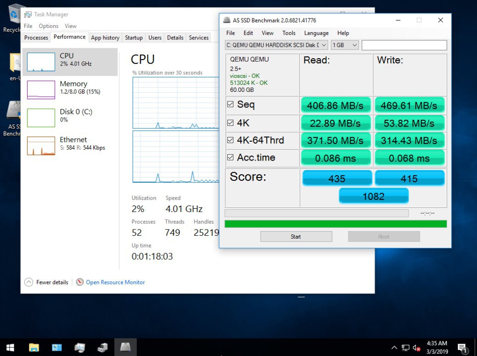Click the AS SSD Benchmark taskbar icon
The image size is (477, 356).
125,347
